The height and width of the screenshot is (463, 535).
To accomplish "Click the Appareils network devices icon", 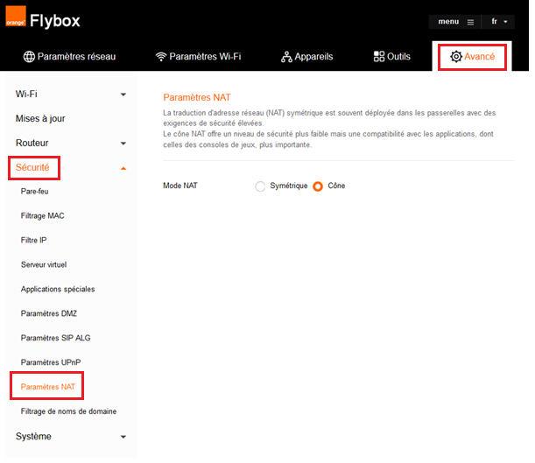I will point(286,57).
